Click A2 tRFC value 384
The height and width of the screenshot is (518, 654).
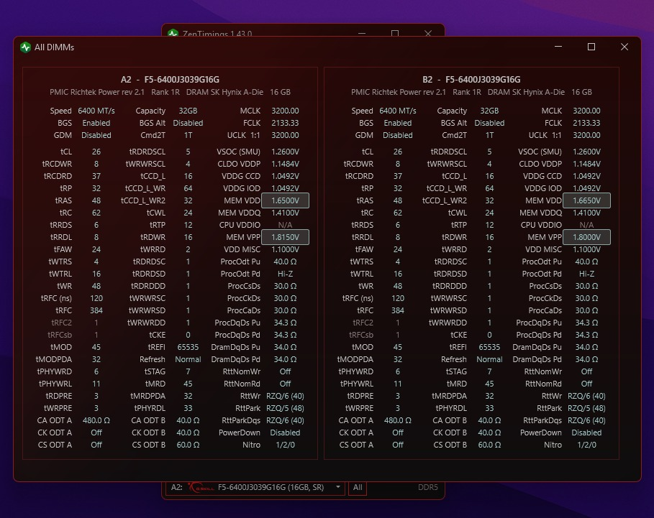tap(96, 310)
